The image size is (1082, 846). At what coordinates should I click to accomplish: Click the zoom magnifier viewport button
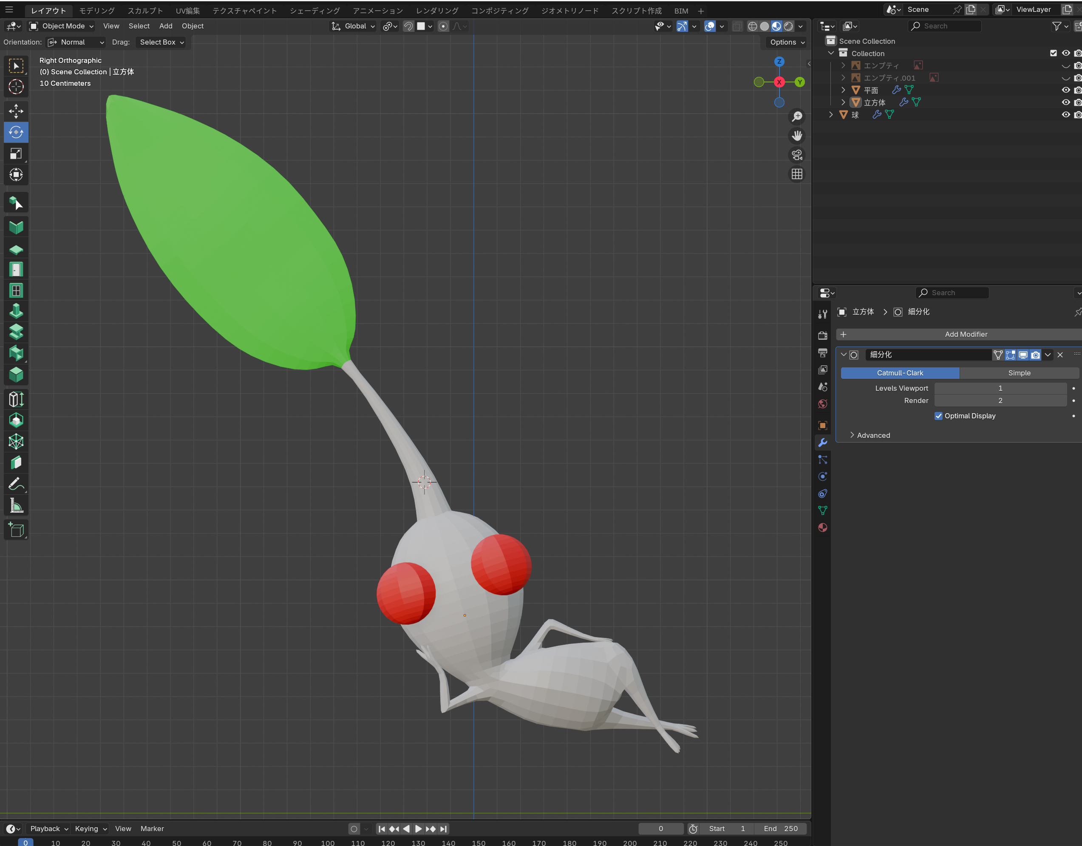796,116
